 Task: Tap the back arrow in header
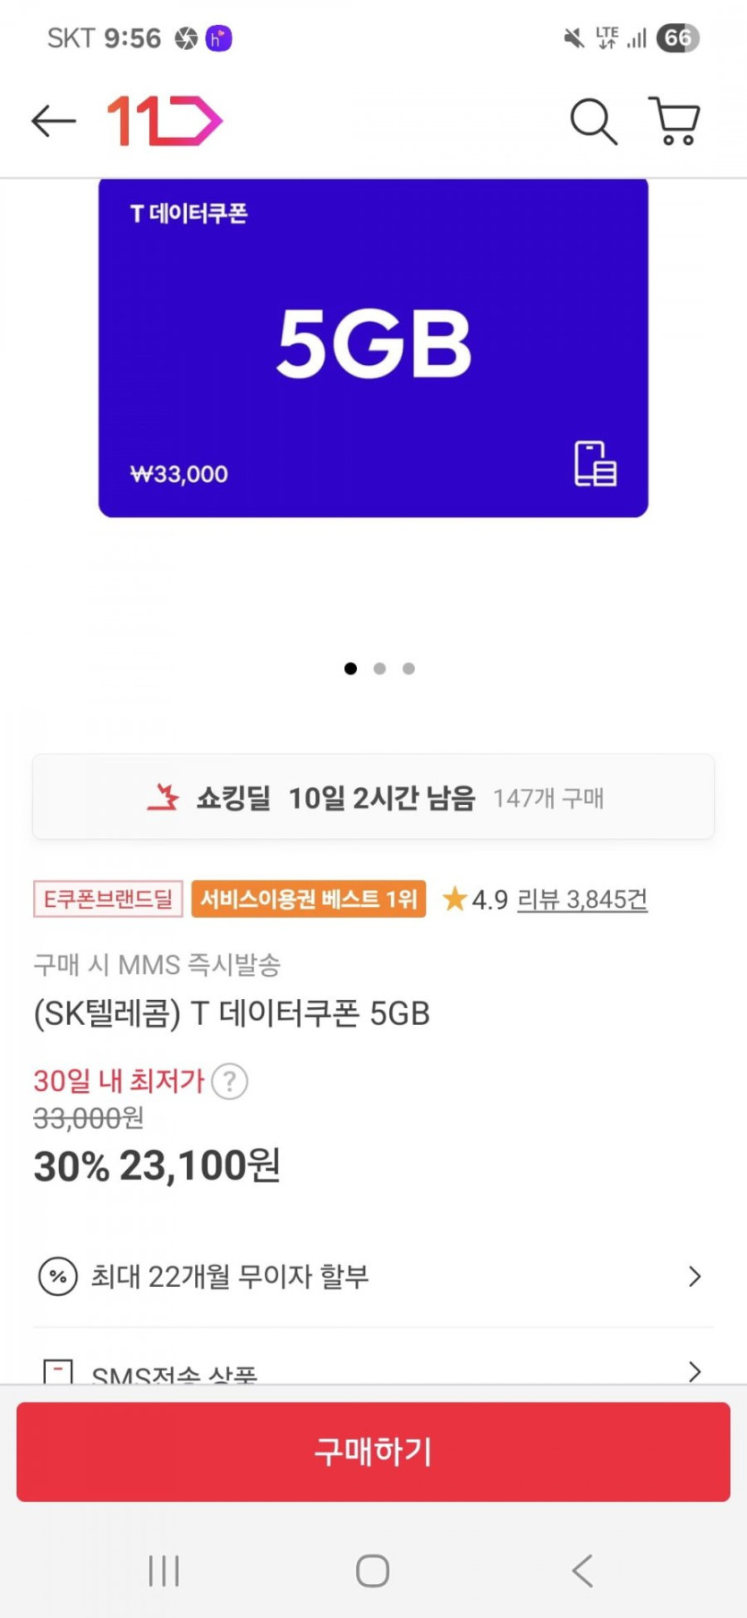click(x=54, y=121)
